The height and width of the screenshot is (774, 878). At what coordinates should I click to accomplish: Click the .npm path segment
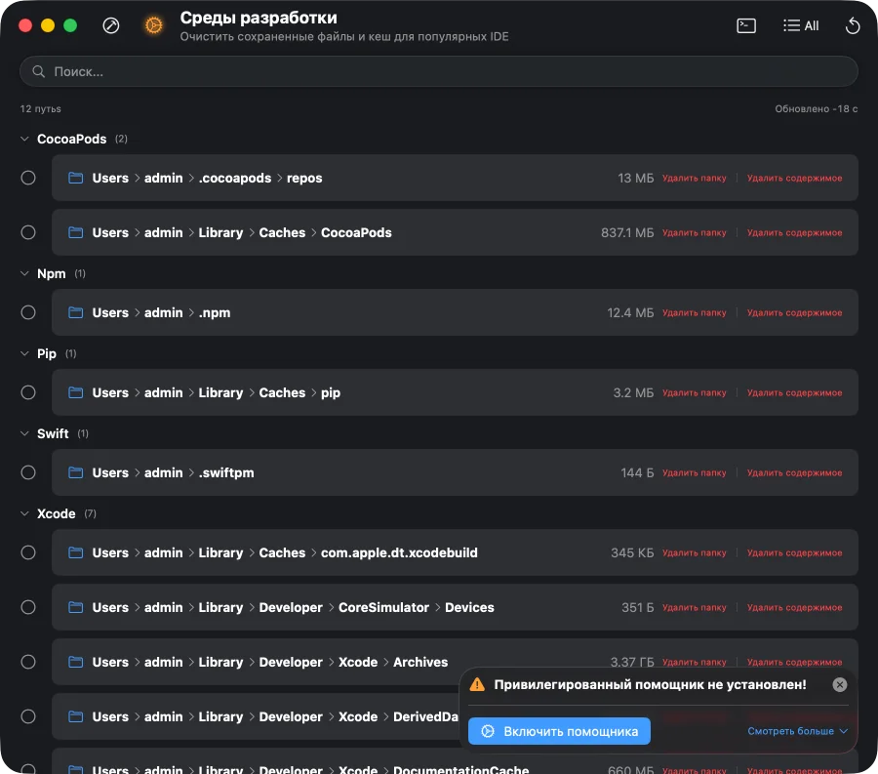click(x=215, y=312)
